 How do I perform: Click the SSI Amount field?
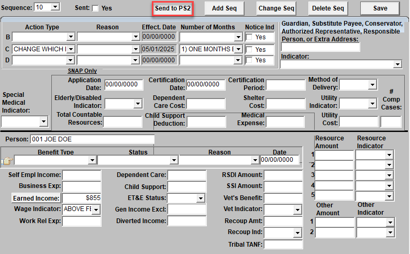pos(283,186)
